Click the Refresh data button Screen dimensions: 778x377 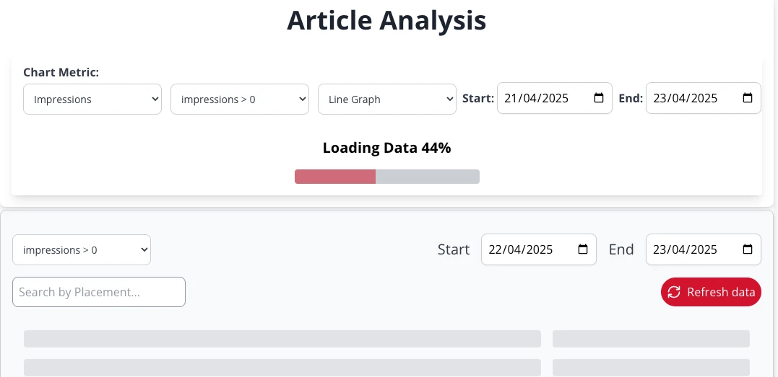(x=711, y=292)
